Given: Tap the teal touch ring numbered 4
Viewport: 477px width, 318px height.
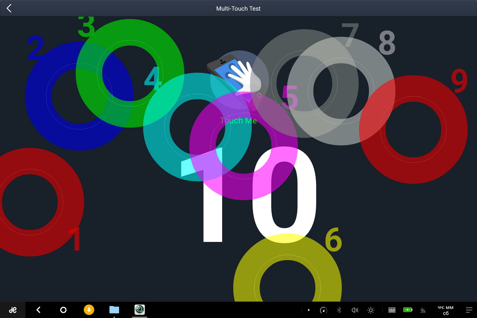Looking at the screenshot, I should click(198, 127).
